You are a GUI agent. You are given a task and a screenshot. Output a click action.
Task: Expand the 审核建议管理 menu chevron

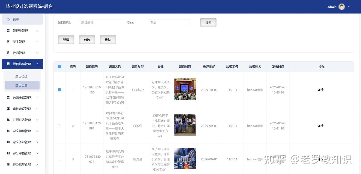(37, 109)
